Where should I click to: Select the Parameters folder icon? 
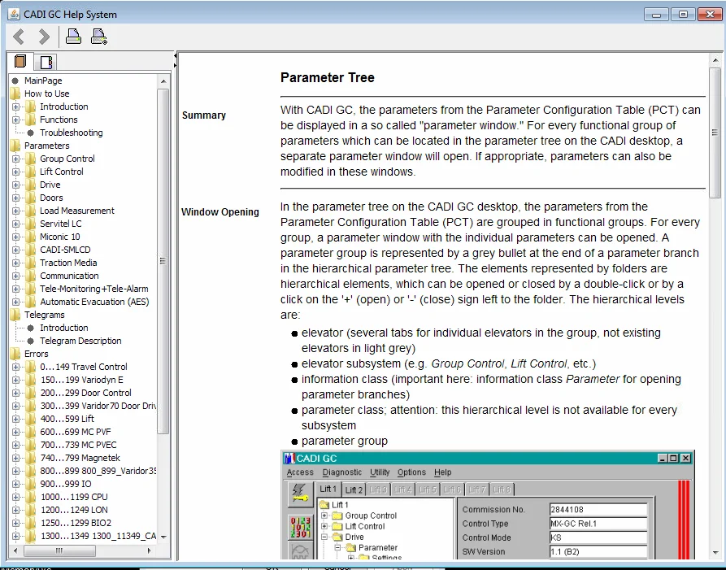pyautogui.click(x=15, y=146)
